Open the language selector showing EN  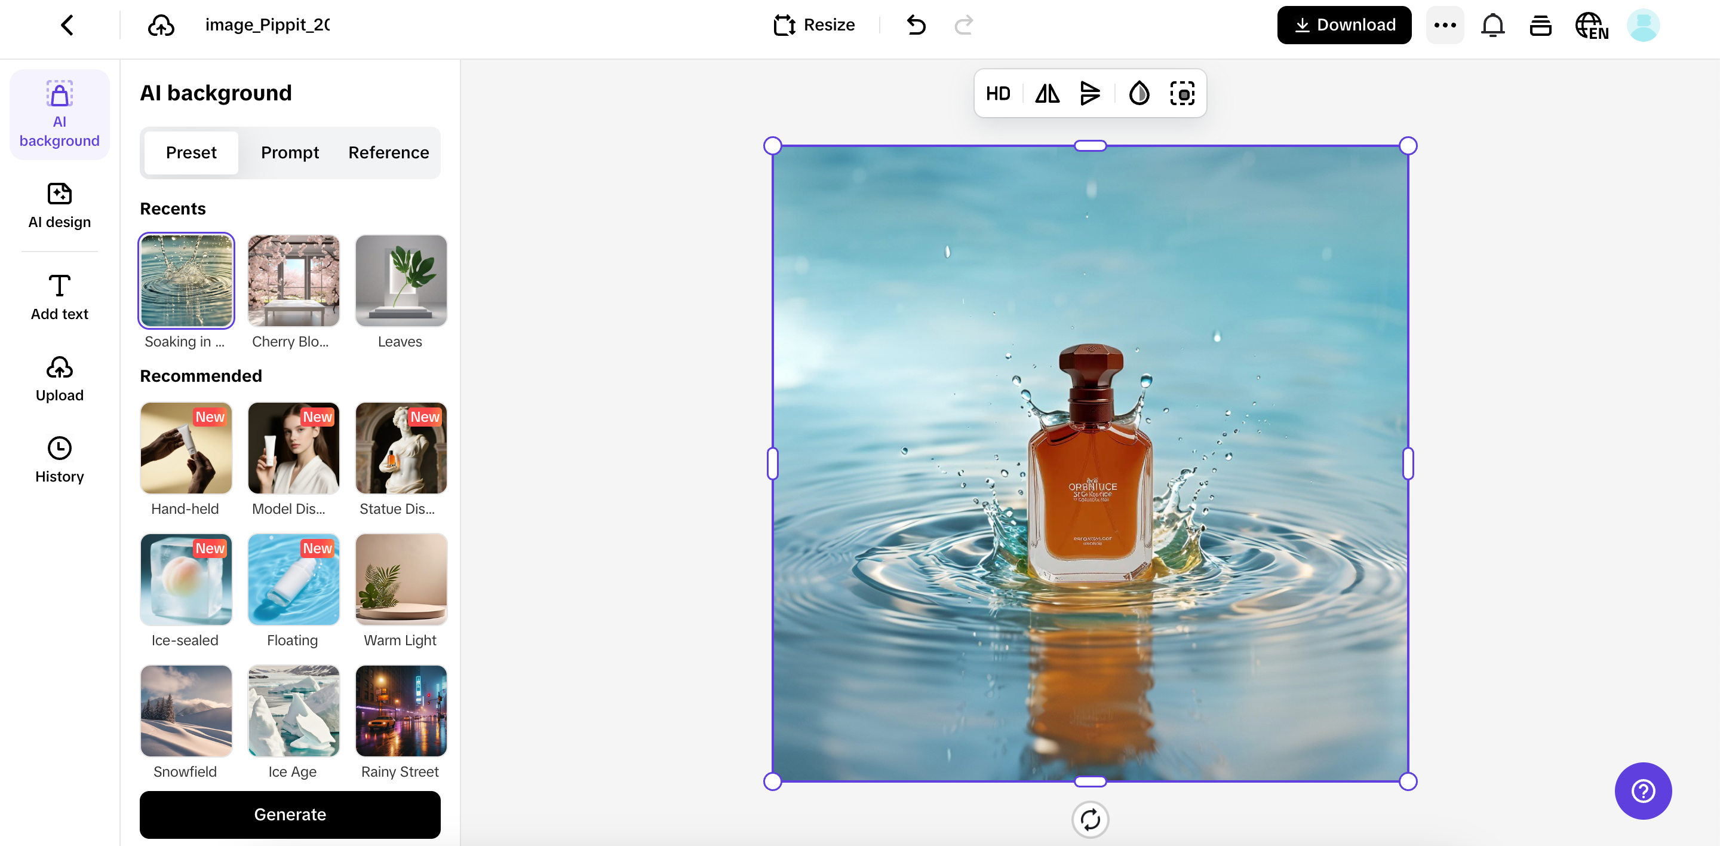pos(1591,24)
